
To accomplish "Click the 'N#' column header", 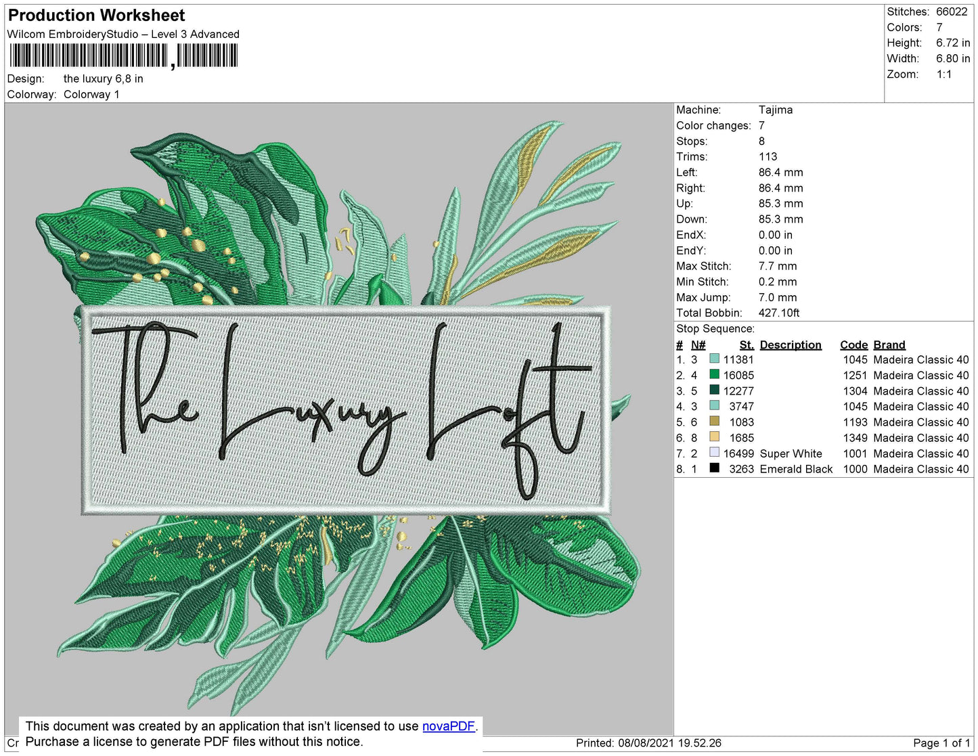I will (x=698, y=344).
